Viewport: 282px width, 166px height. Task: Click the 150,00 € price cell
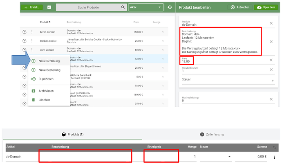tap(138, 32)
